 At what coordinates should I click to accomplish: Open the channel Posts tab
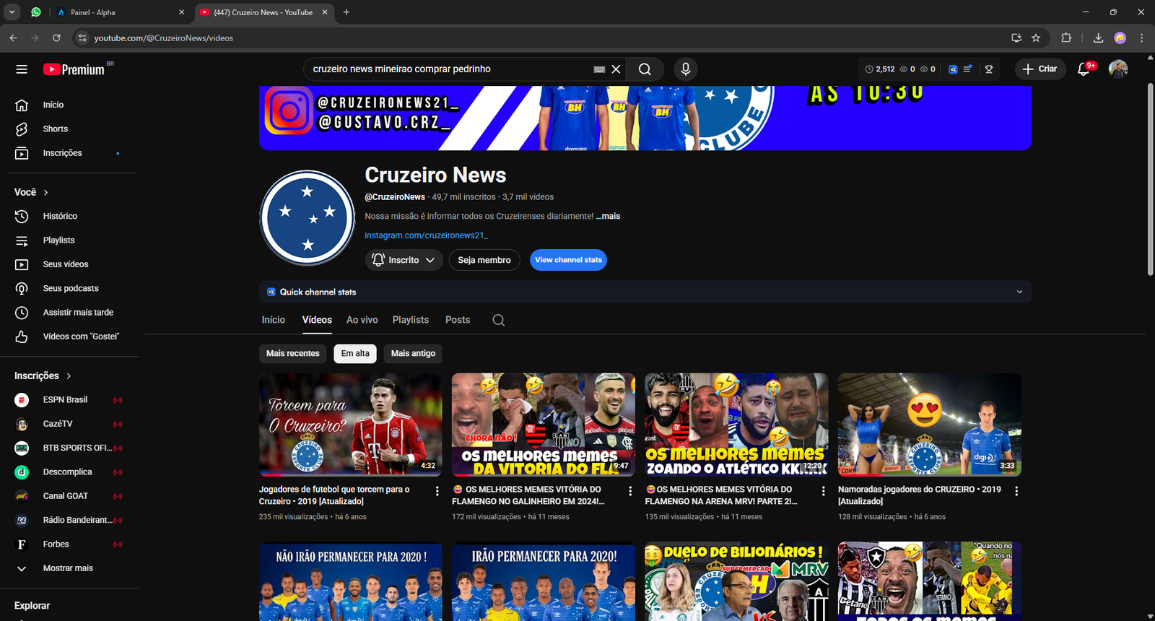(458, 320)
